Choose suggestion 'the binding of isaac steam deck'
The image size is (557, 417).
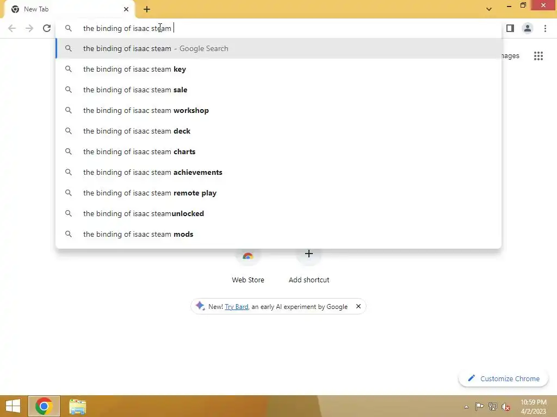pos(279,131)
